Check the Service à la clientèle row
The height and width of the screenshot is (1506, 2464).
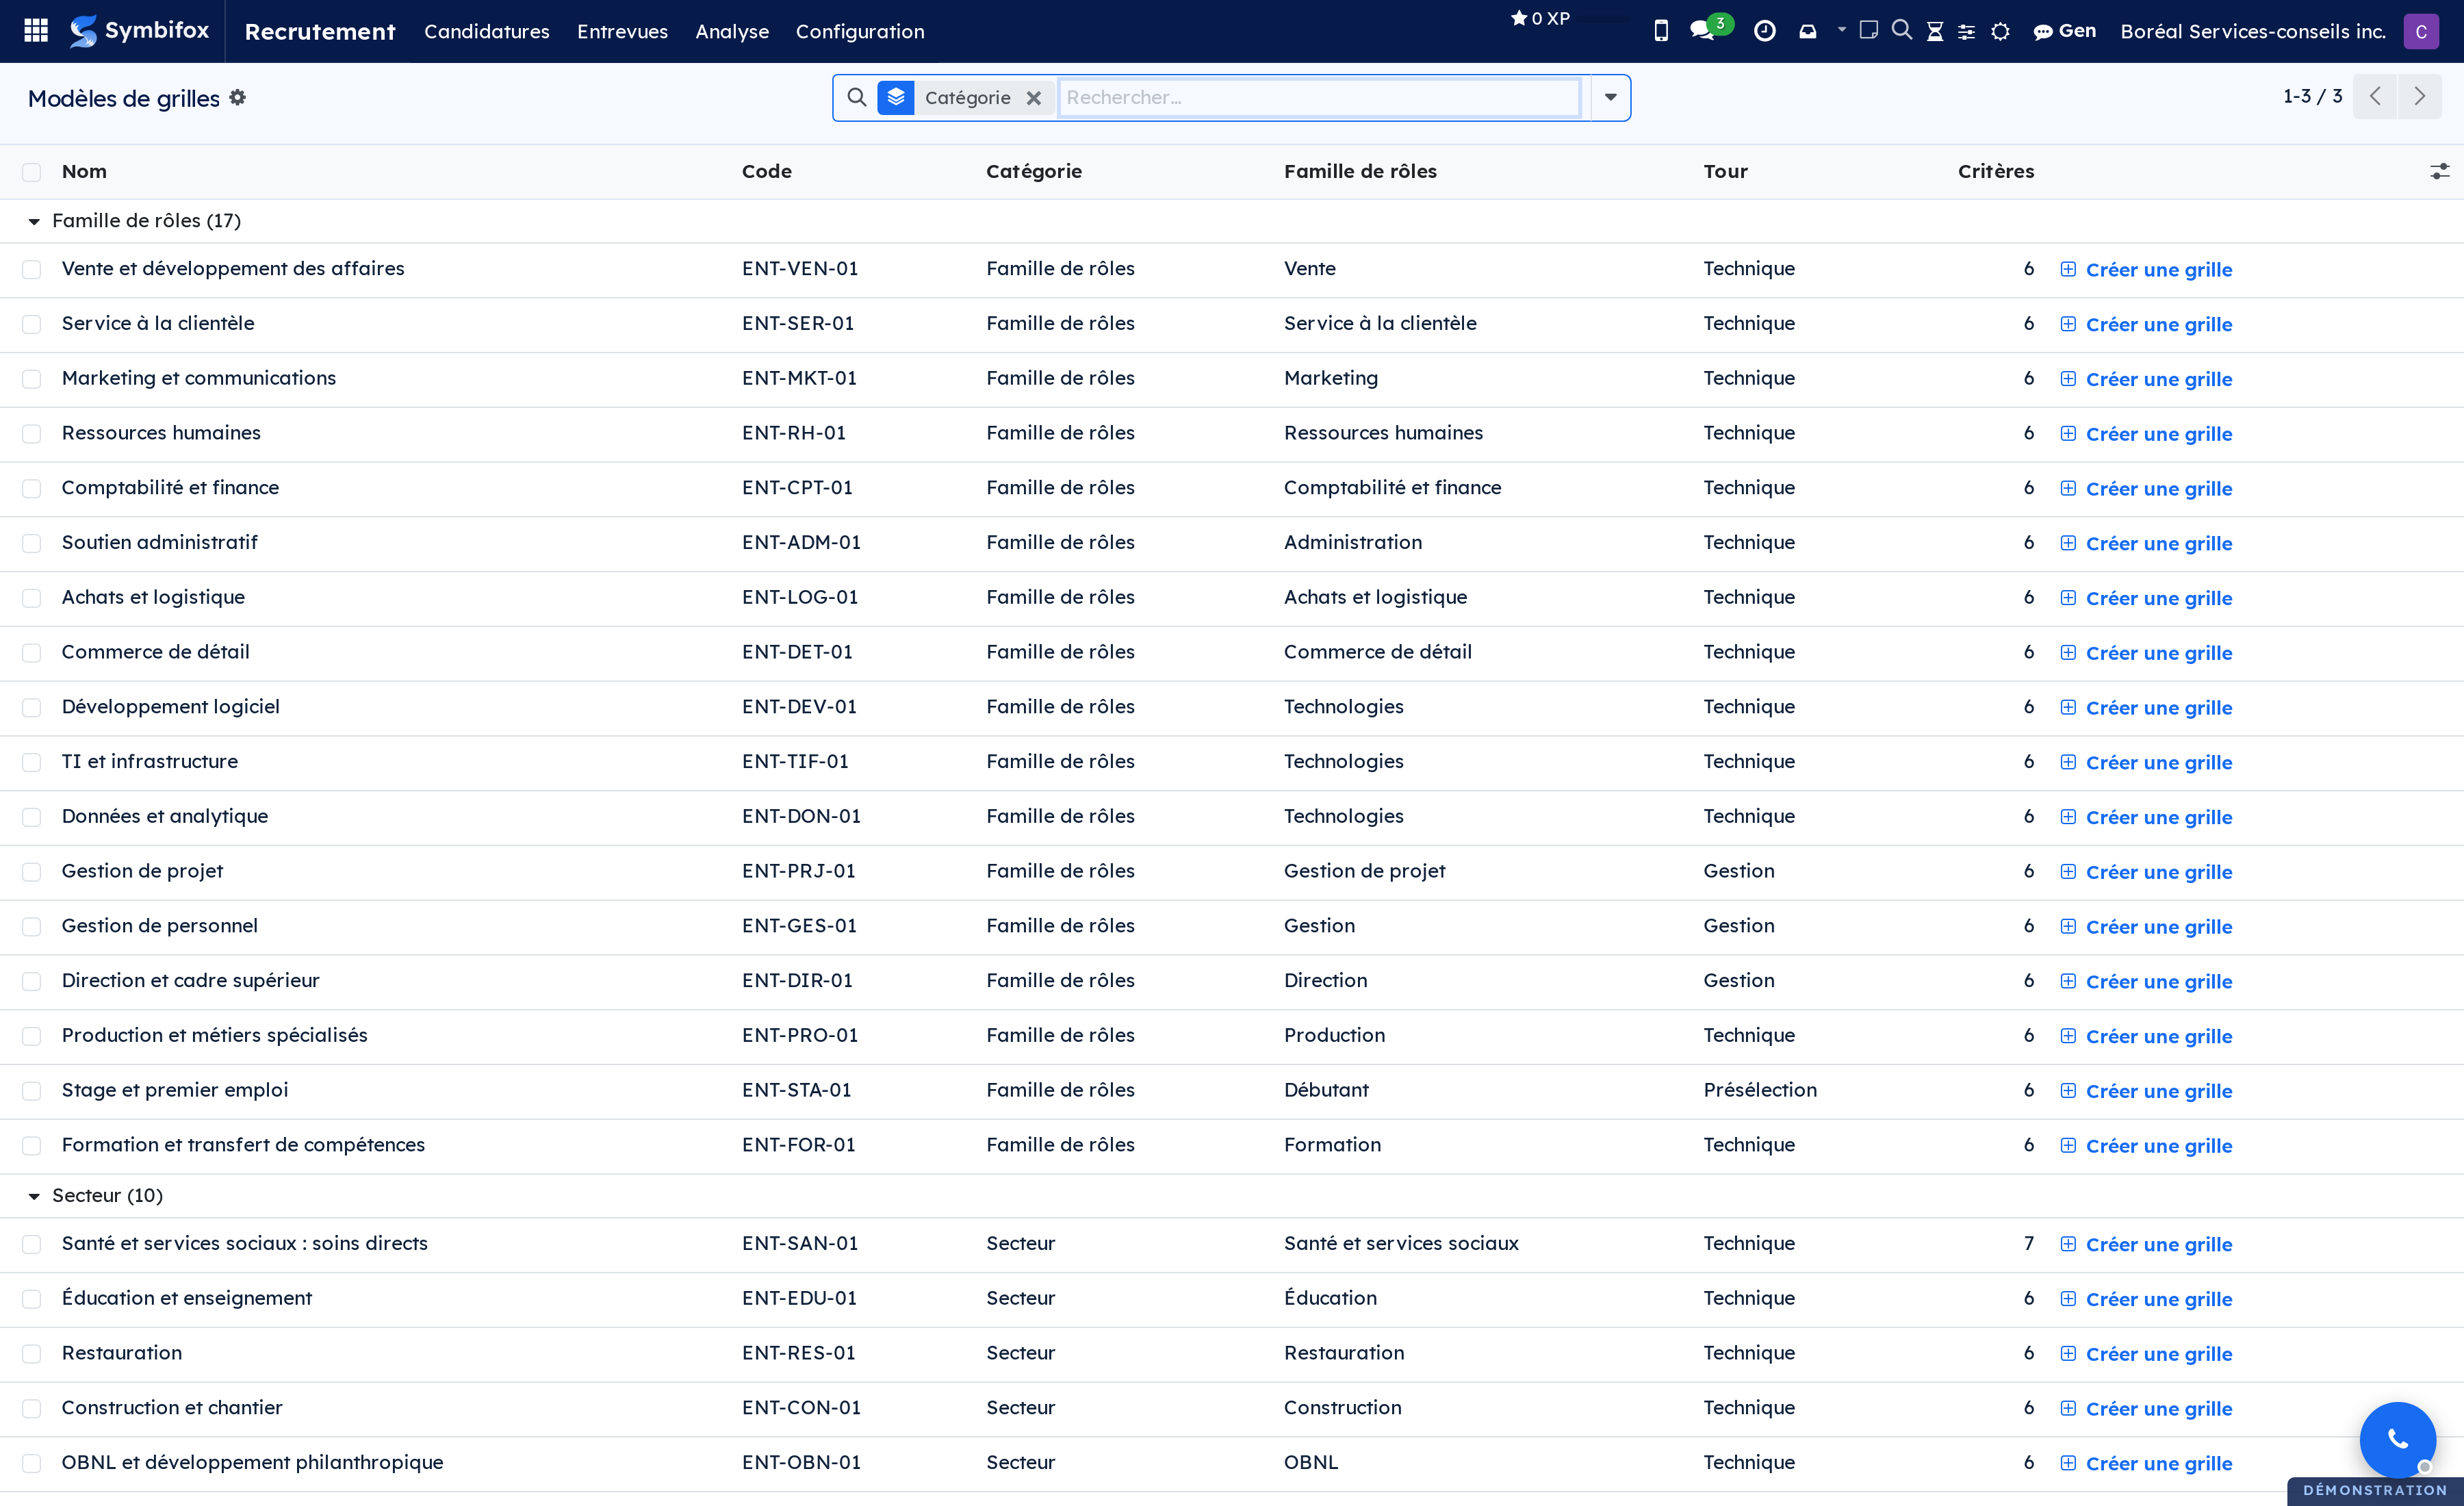(x=32, y=324)
